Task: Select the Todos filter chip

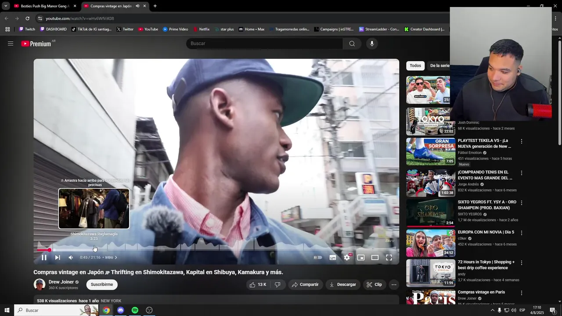Action: tap(415, 66)
